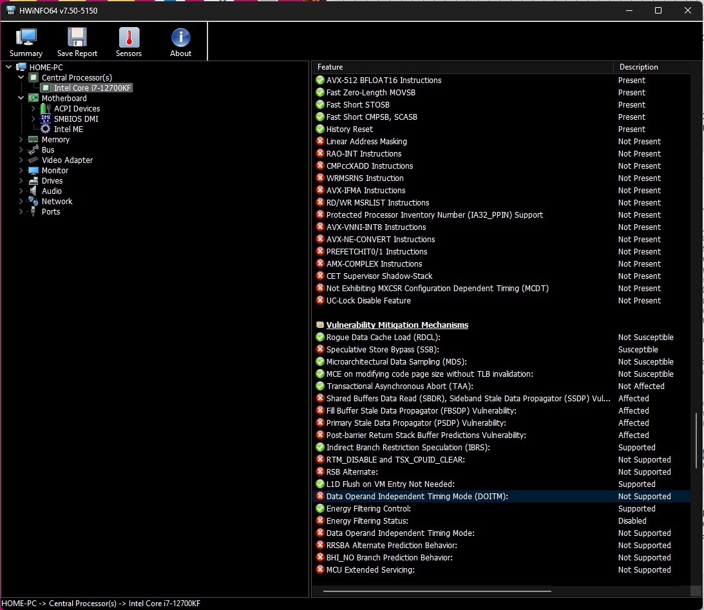
Task: Collapse the HOME-PC root node
Action: point(8,68)
